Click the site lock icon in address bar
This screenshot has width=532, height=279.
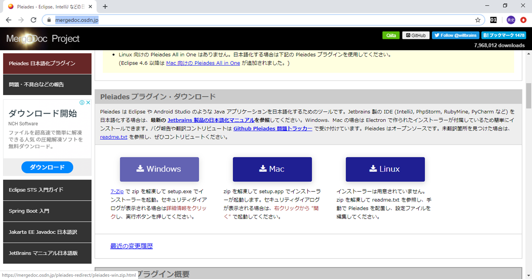49,20
